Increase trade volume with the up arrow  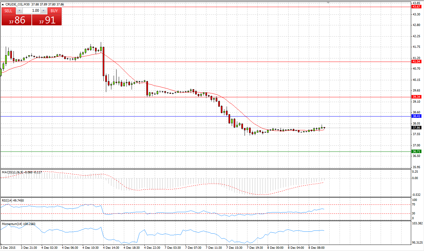44,11
